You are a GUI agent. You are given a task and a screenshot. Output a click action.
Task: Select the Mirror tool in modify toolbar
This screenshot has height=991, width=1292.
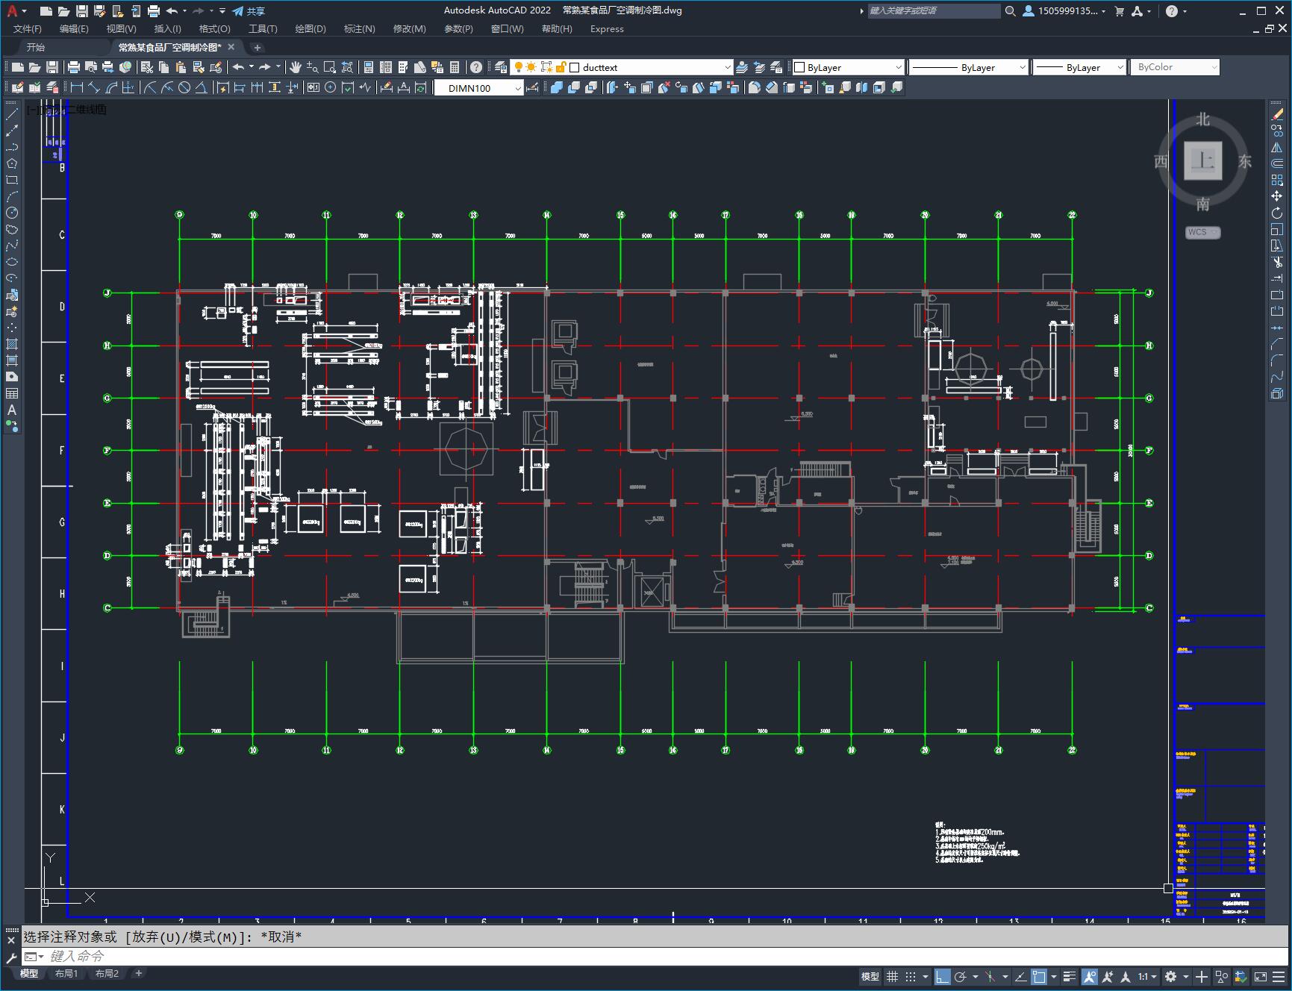tap(1277, 147)
